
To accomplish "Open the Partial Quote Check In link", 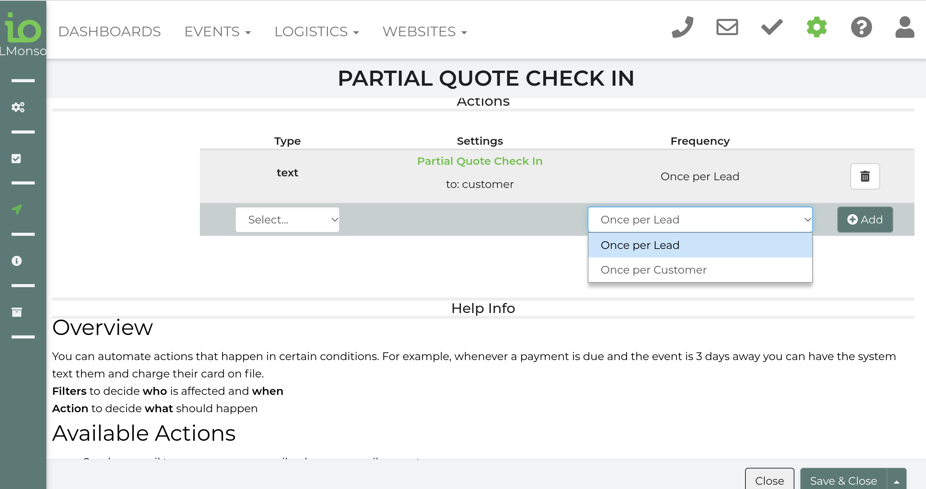I will click(x=480, y=161).
